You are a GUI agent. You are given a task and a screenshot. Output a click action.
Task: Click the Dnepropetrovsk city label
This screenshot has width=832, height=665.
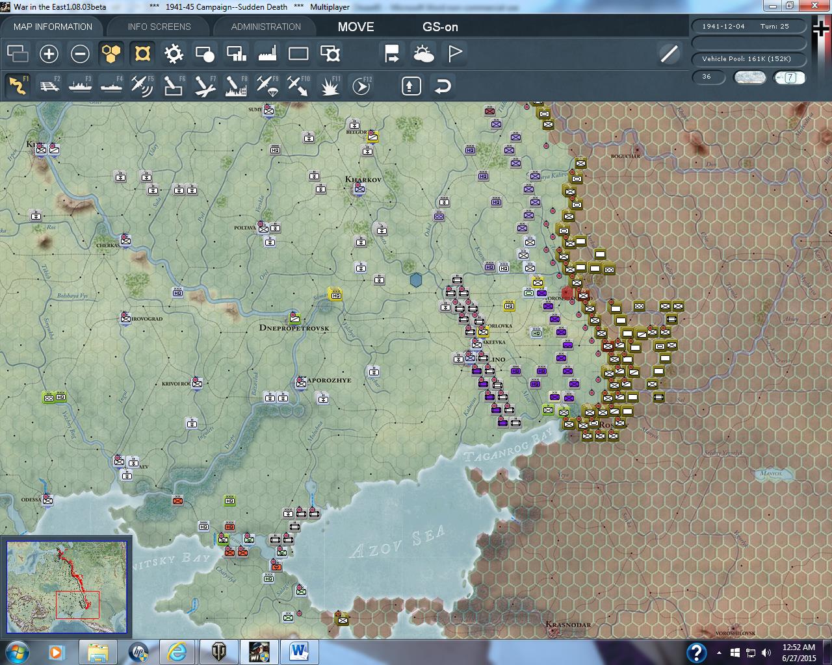point(294,328)
